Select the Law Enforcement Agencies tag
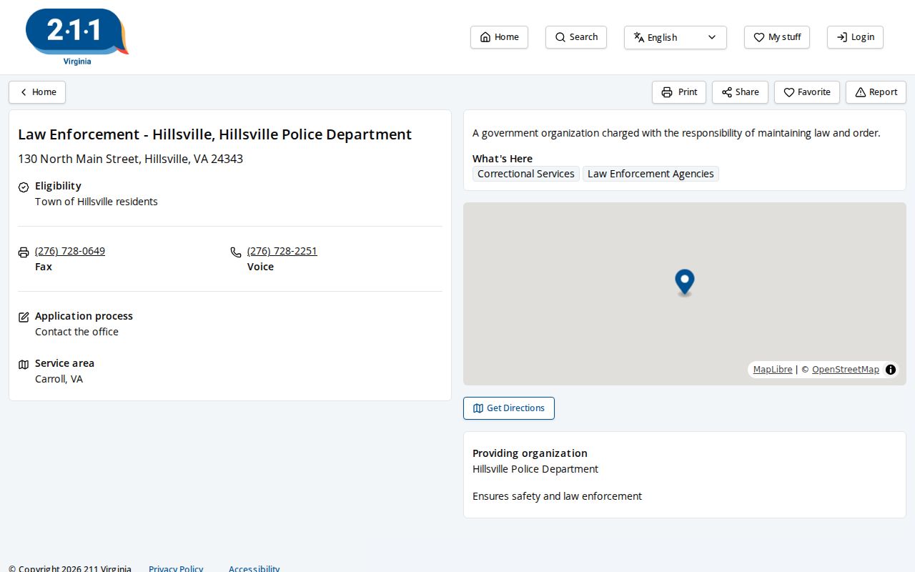 (x=651, y=174)
